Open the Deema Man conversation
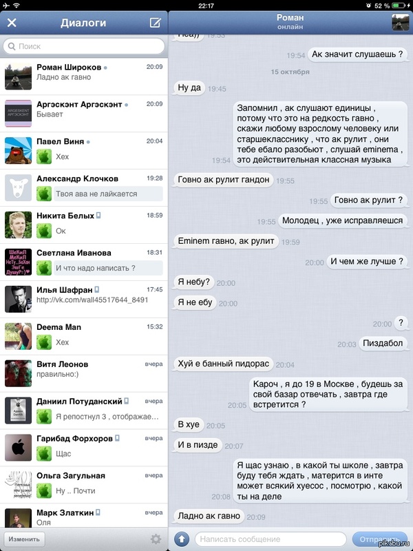 point(84,336)
